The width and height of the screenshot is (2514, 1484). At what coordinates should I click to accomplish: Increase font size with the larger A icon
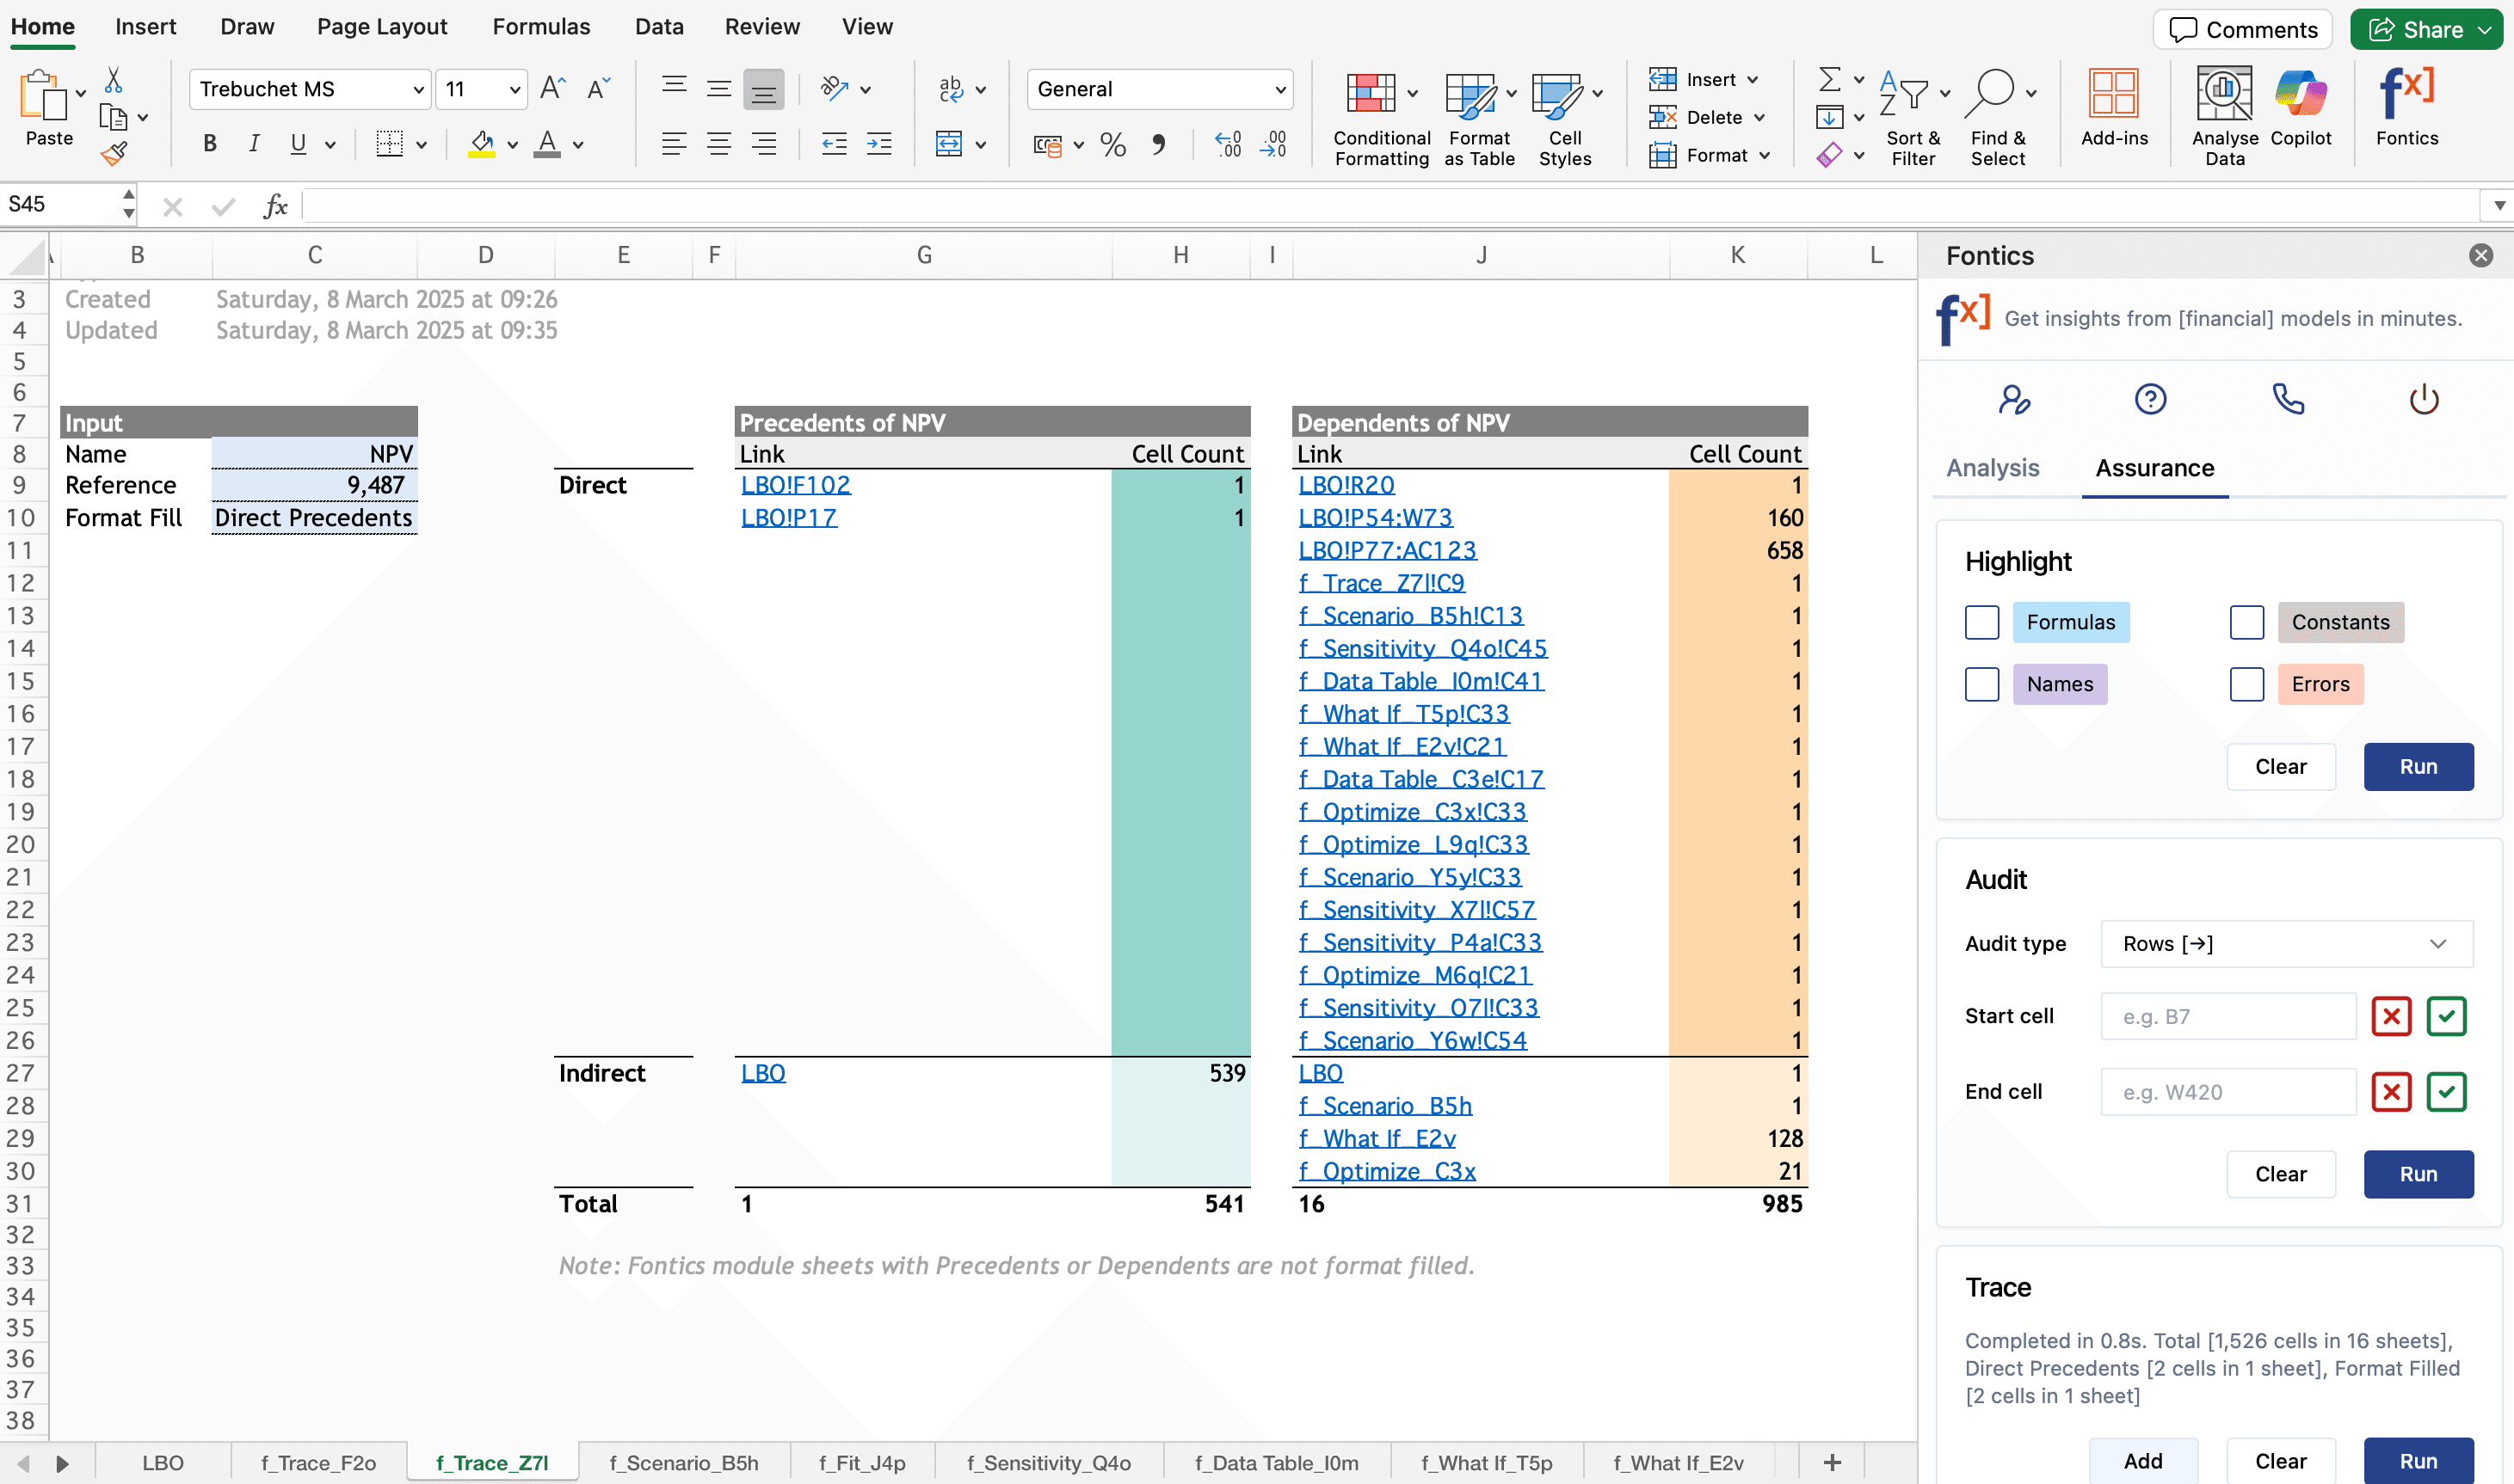(552, 89)
